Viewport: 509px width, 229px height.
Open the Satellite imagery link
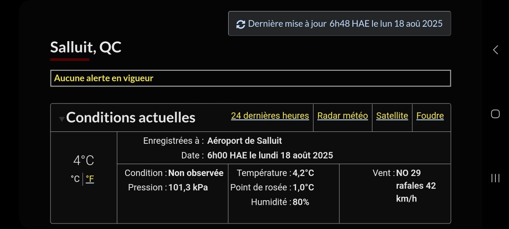click(392, 116)
